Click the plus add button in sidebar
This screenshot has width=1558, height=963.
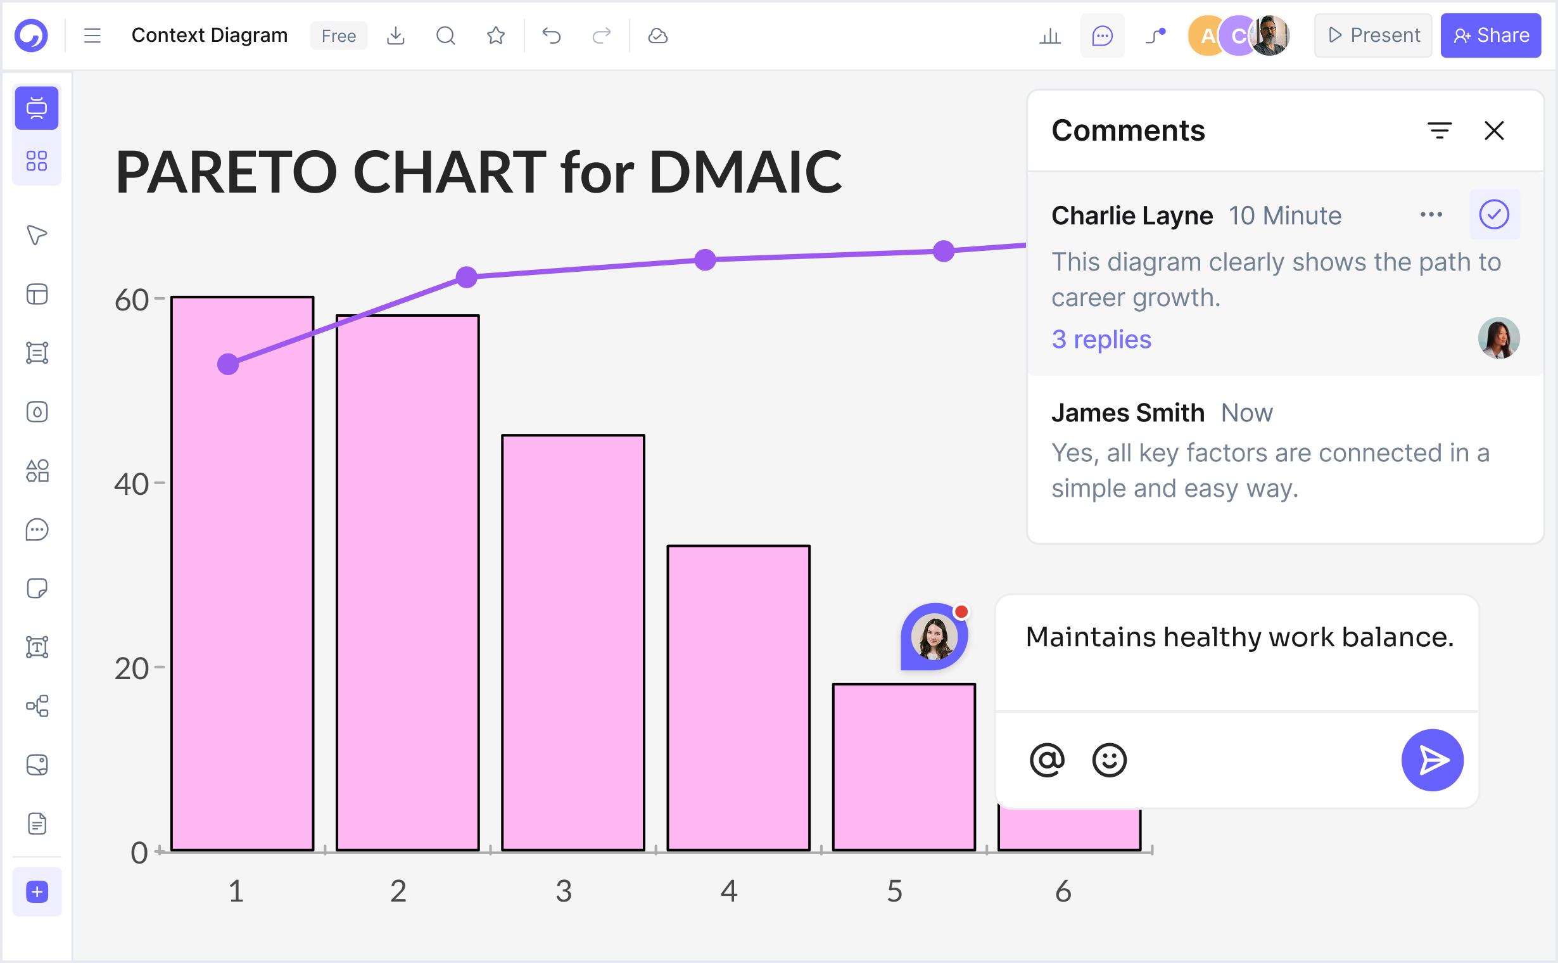click(x=37, y=891)
